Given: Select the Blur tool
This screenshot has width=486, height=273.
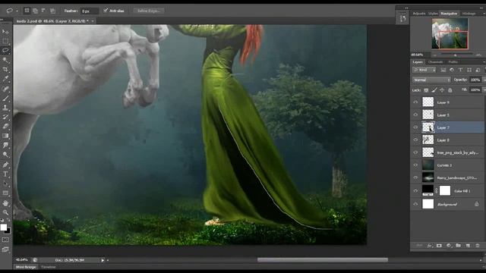Looking at the screenshot, I should pos(5,145).
